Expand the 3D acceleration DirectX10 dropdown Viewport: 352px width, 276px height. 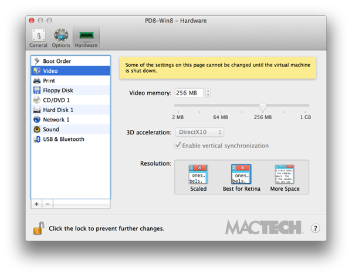[199, 133]
